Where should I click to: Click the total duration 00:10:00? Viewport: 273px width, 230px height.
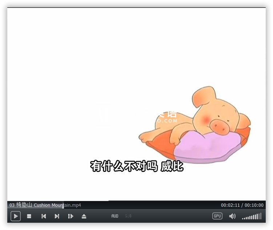point(254,205)
